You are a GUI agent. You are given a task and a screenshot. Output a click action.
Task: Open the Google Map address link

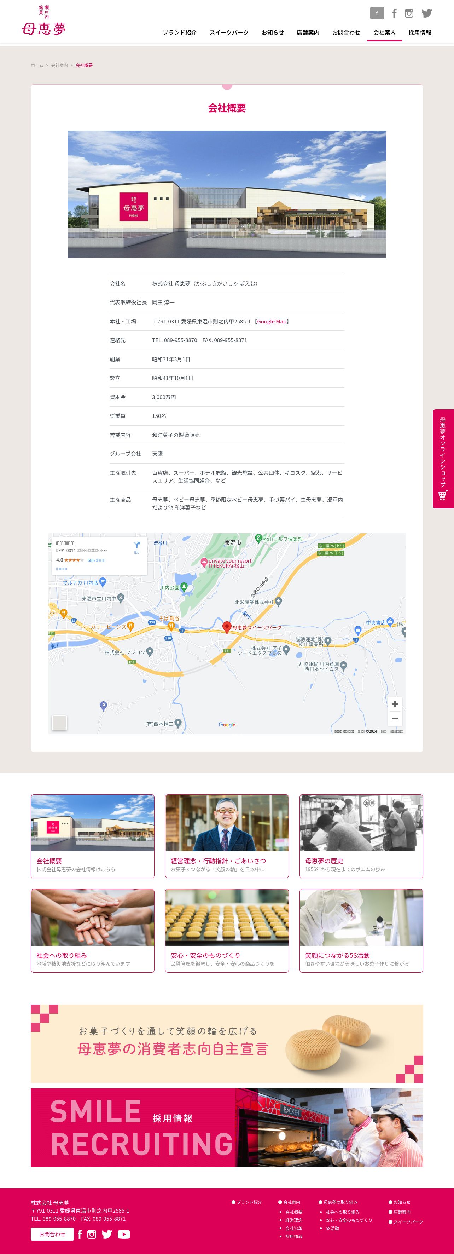(x=272, y=321)
